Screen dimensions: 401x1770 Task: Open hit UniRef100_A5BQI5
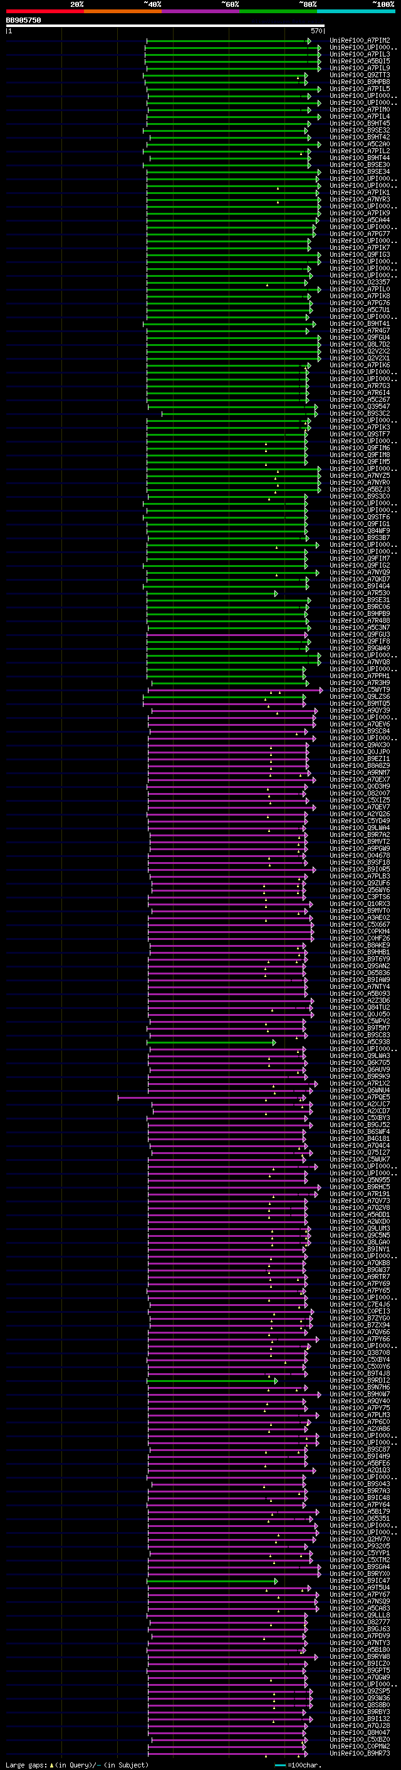click(360, 61)
